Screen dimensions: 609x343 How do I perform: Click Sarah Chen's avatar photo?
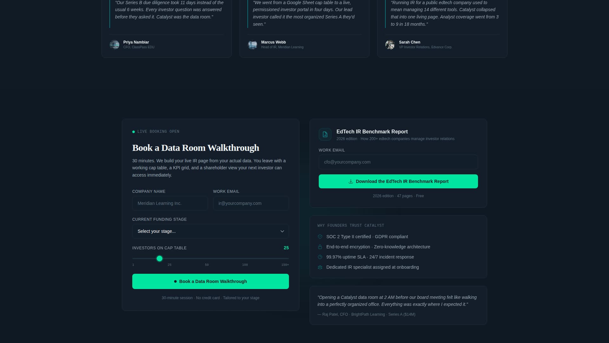[x=390, y=44]
